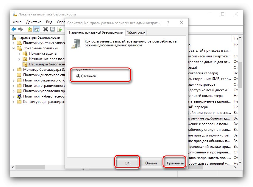The height and width of the screenshot is (187, 253).
Task: Click the OK button
Action: click(x=127, y=163)
